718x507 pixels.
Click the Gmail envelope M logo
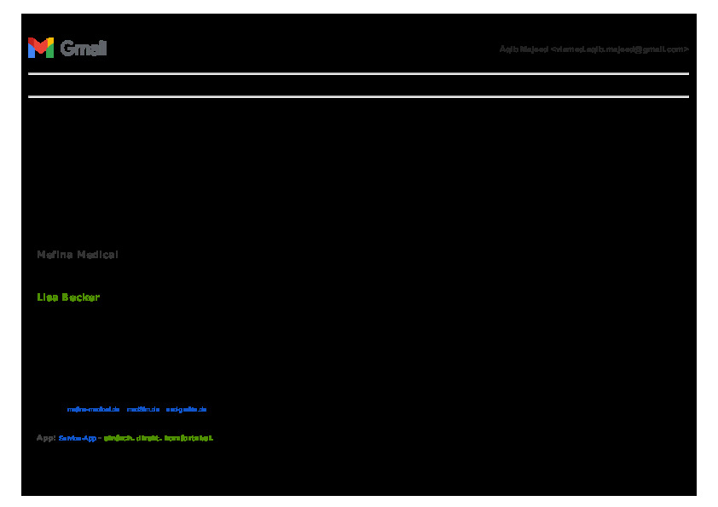point(40,48)
